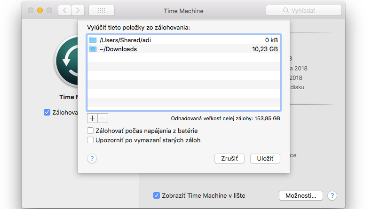Click the help icon next to Možnosti

pos(332,196)
